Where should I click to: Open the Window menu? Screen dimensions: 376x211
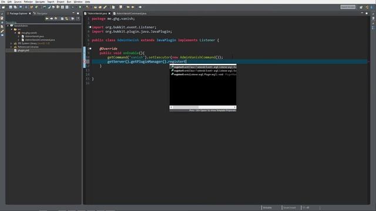pos(78,2)
